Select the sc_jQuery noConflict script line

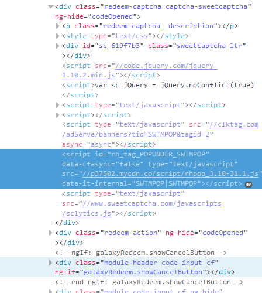pos(158,90)
